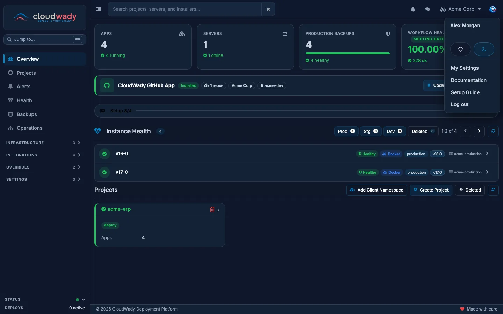Click the Instance Health heartbeat icon

97,131
